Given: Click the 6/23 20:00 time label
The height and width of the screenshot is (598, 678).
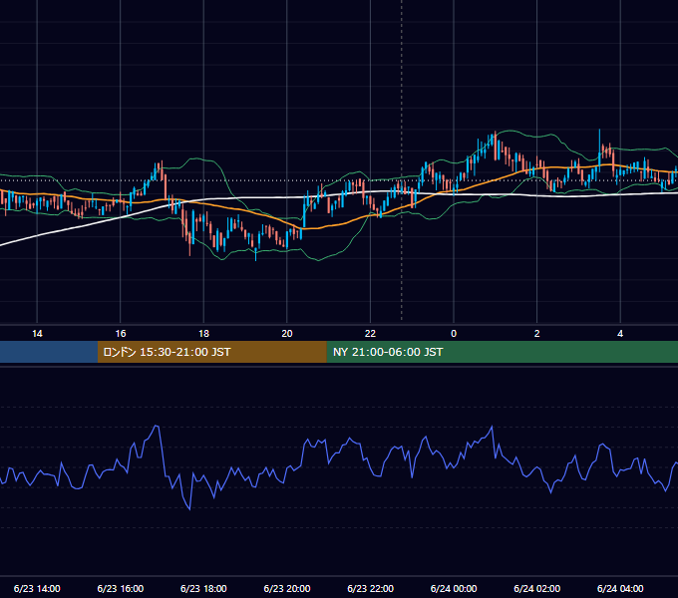Looking at the screenshot, I should pos(287,588).
